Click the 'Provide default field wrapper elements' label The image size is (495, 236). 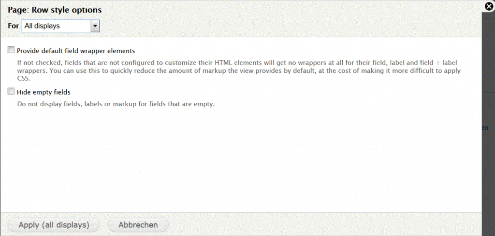(x=75, y=51)
